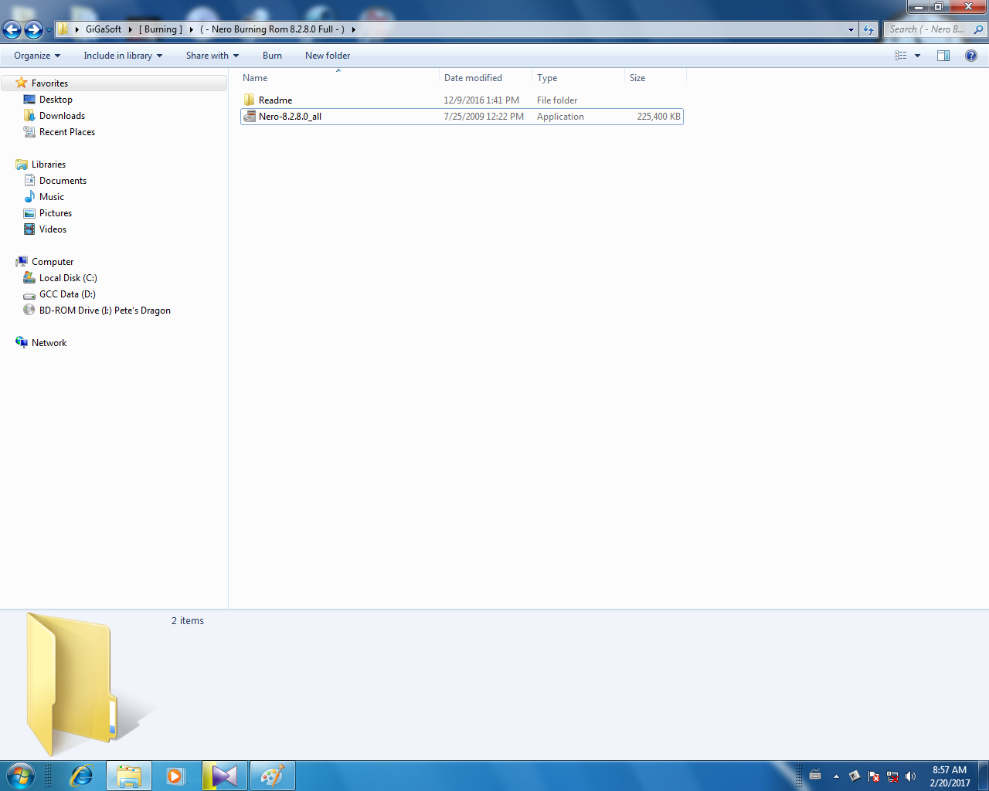The width and height of the screenshot is (989, 791).
Task: Select Libraries in navigation pane
Action: [x=48, y=165]
